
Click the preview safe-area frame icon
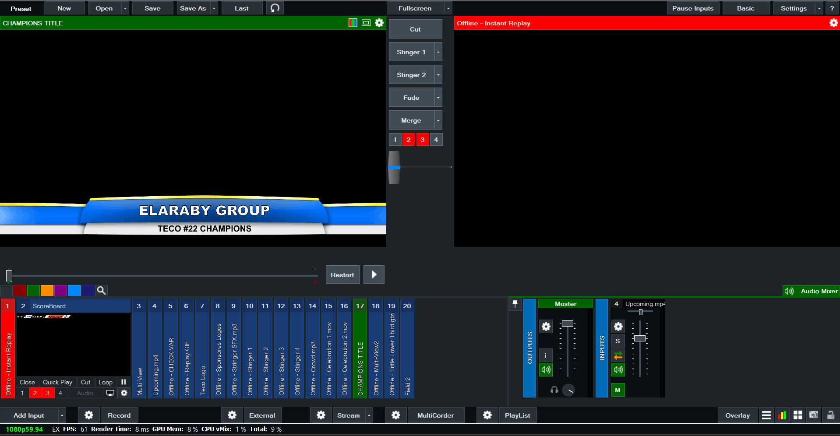click(x=366, y=23)
